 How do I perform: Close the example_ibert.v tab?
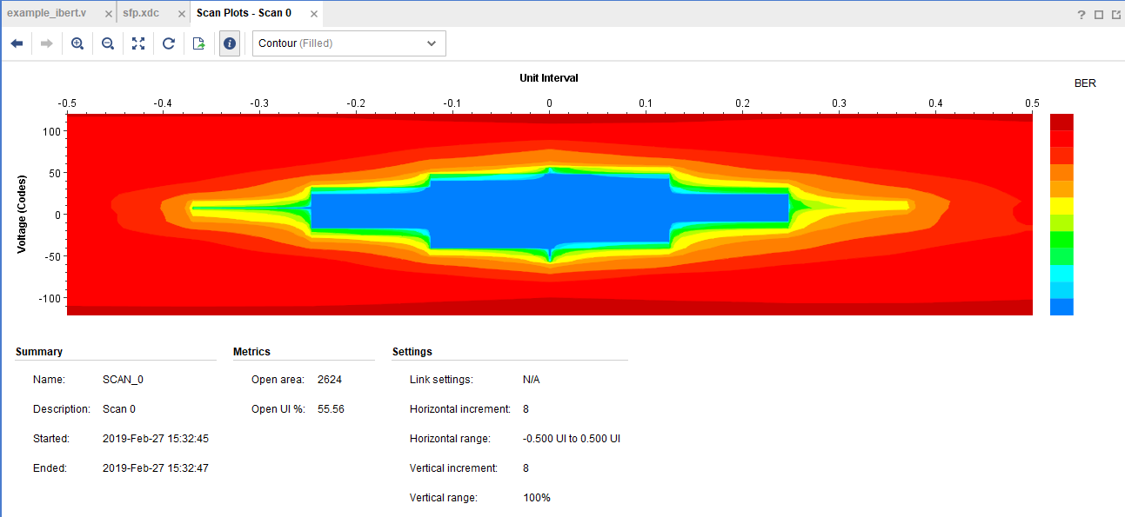(108, 14)
